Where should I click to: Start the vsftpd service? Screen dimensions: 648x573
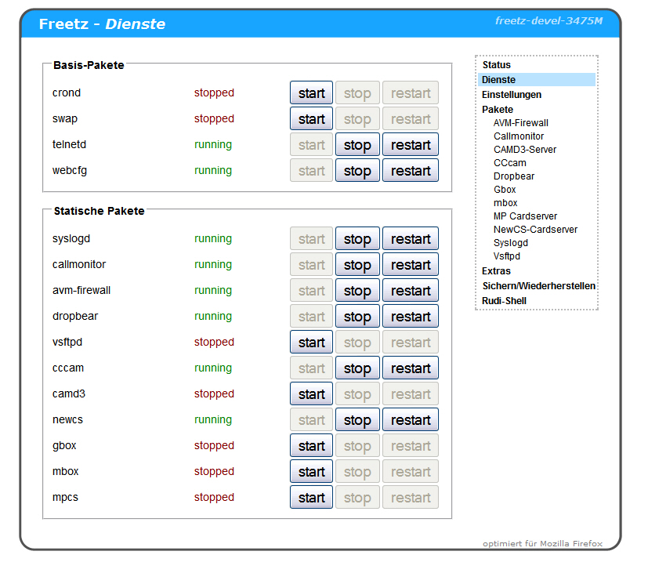311,343
